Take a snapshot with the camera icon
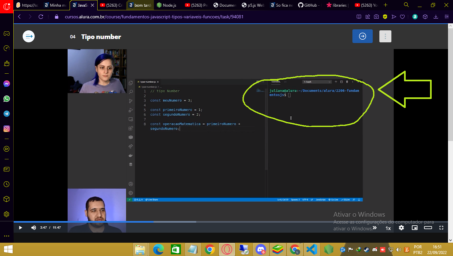Viewport: 453px width, 256px height. coord(376,17)
